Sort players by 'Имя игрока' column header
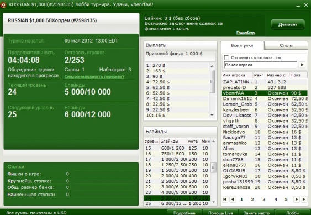 click(237, 75)
